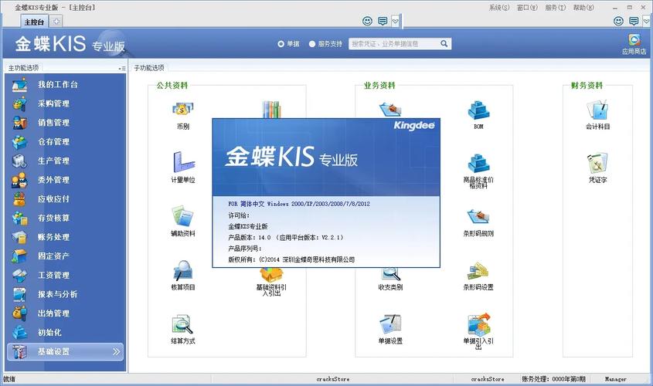Open the top-right toolbar dropdown arrow
Viewport: 653px width, 386px height.
pyautogui.click(x=646, y=21)
